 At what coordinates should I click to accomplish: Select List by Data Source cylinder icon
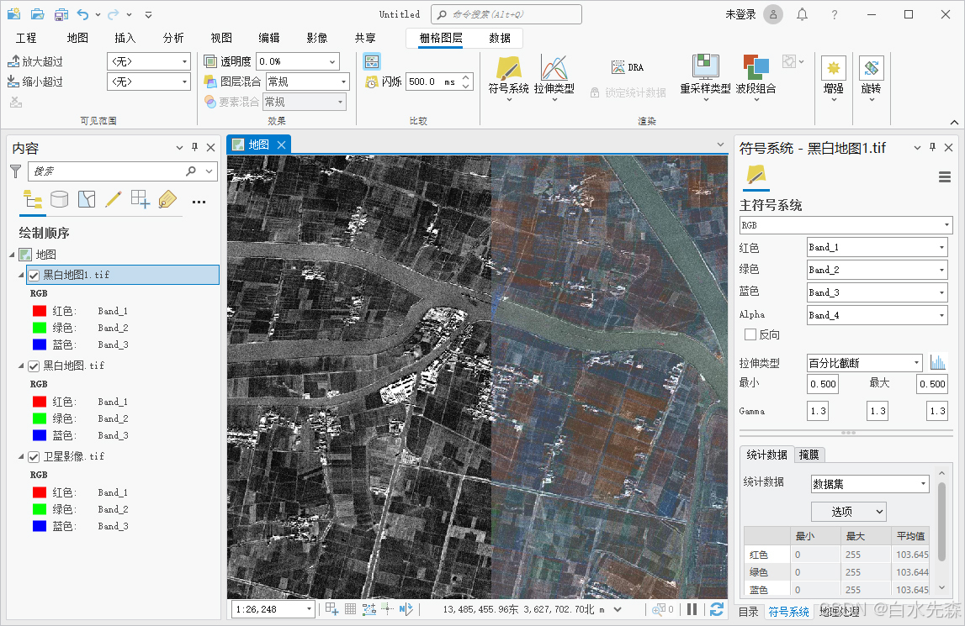tap(59, 199)
